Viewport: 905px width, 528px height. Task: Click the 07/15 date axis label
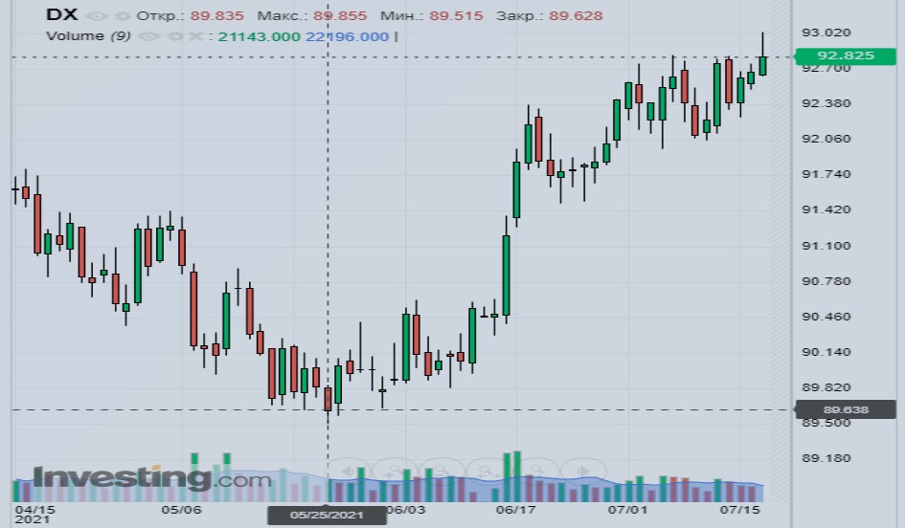pyautogui.click(x=740, y=510)
